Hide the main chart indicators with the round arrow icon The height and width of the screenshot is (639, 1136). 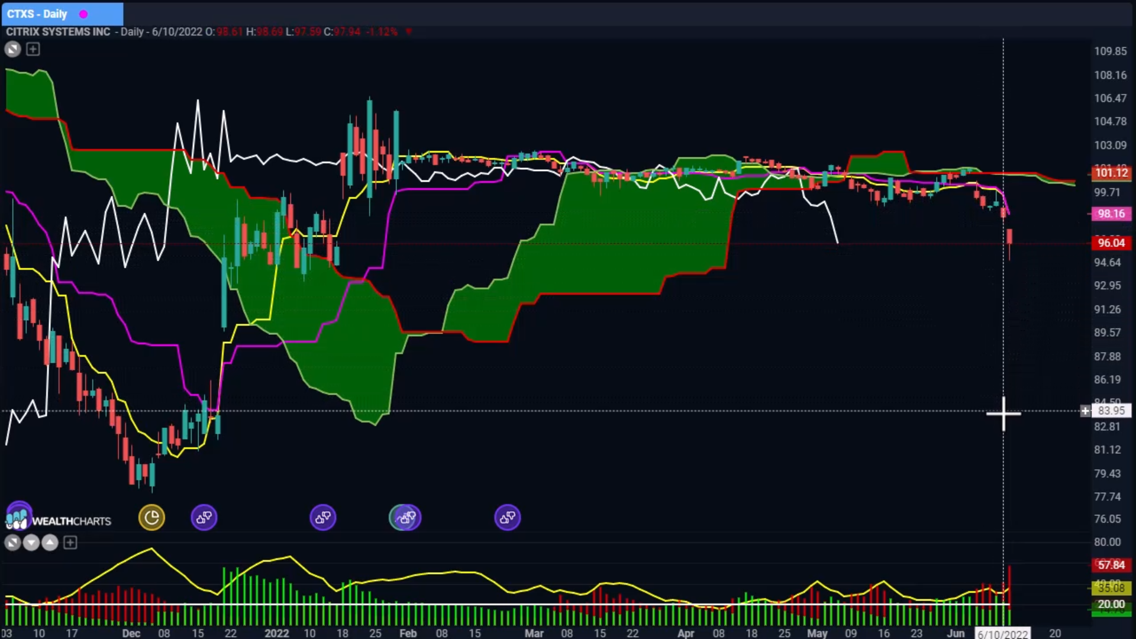tap(12, 49)
